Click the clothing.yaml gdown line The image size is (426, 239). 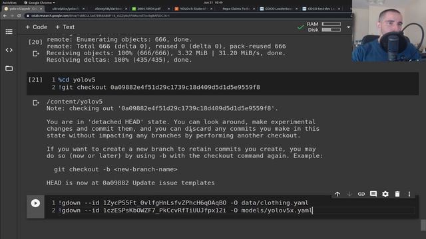pos(184,202)
